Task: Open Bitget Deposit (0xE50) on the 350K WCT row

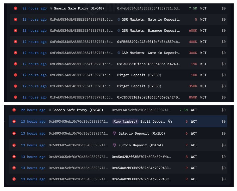Action: click(x=139, y=86)
